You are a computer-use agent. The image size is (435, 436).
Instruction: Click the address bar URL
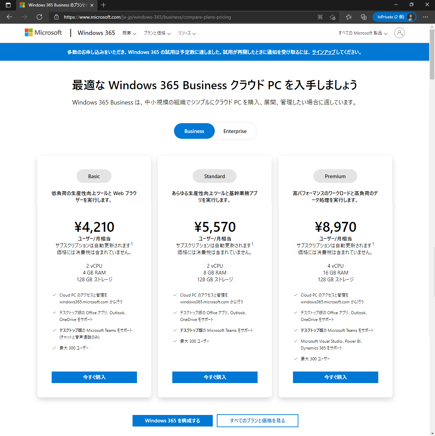[x=147, y=17]
